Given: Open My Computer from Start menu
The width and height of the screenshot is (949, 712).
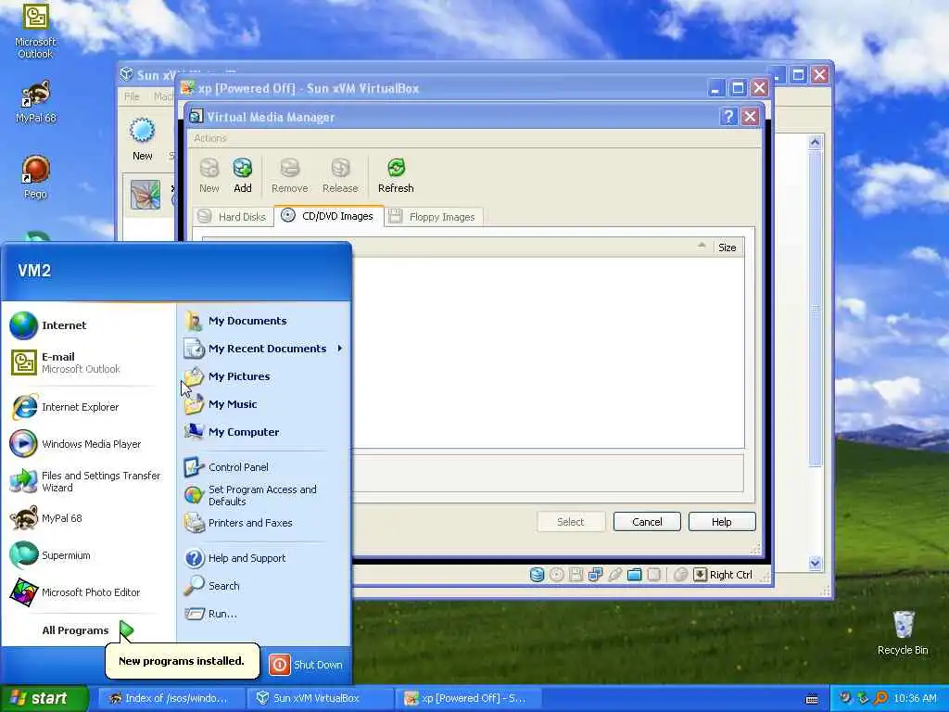Looking at the screenshot, I should [264, 432].
